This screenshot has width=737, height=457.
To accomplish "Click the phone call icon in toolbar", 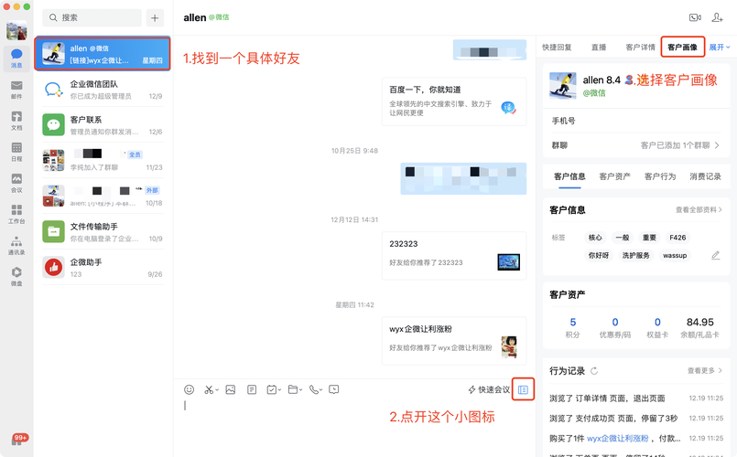I will (313, 389).
